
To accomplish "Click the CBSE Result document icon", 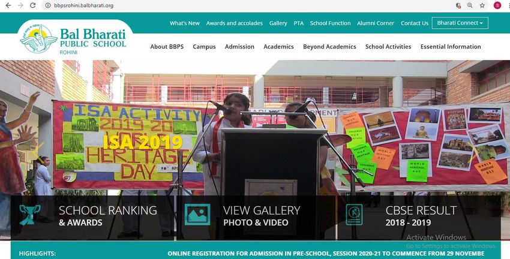I will click(x=354, y=215).
